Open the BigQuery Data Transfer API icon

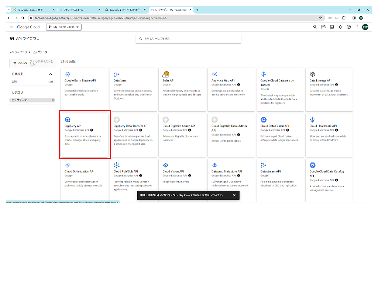pos(117,120)
